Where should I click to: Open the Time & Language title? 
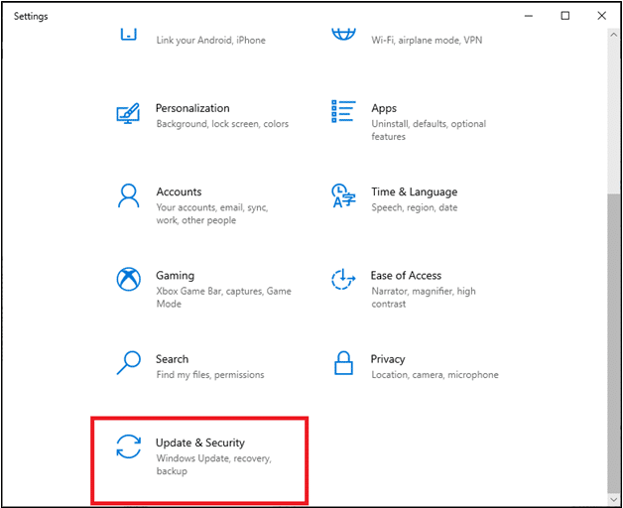tap(414, 191)
